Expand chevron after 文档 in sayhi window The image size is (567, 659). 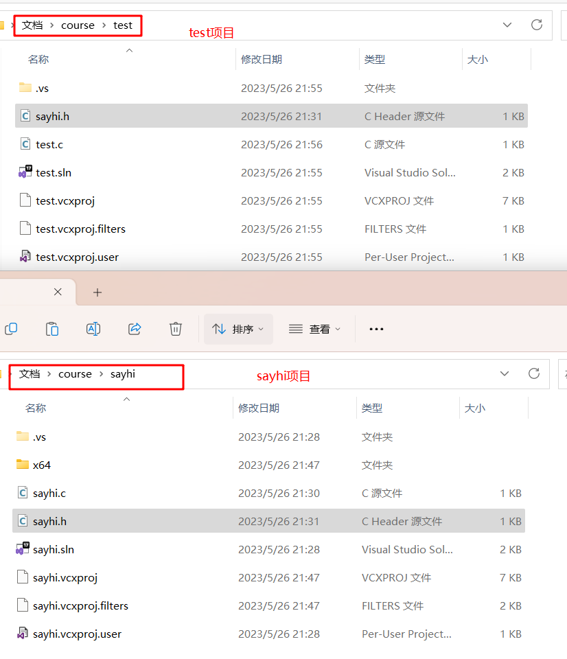tap(49, 373)
